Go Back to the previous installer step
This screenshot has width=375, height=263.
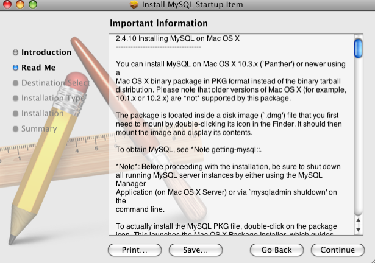pyautogui.click(x=276, y=250)
